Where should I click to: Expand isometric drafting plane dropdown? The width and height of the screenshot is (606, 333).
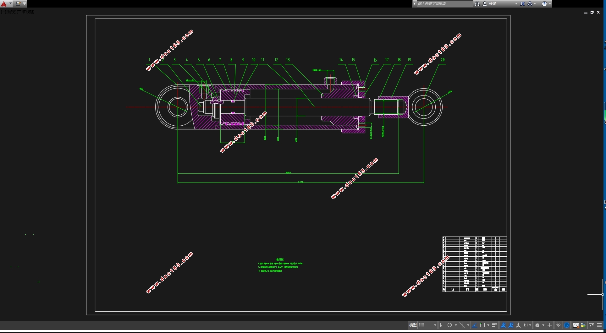click(x=468, y=325)
